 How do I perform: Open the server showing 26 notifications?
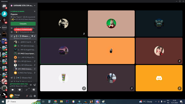[4, 21]
